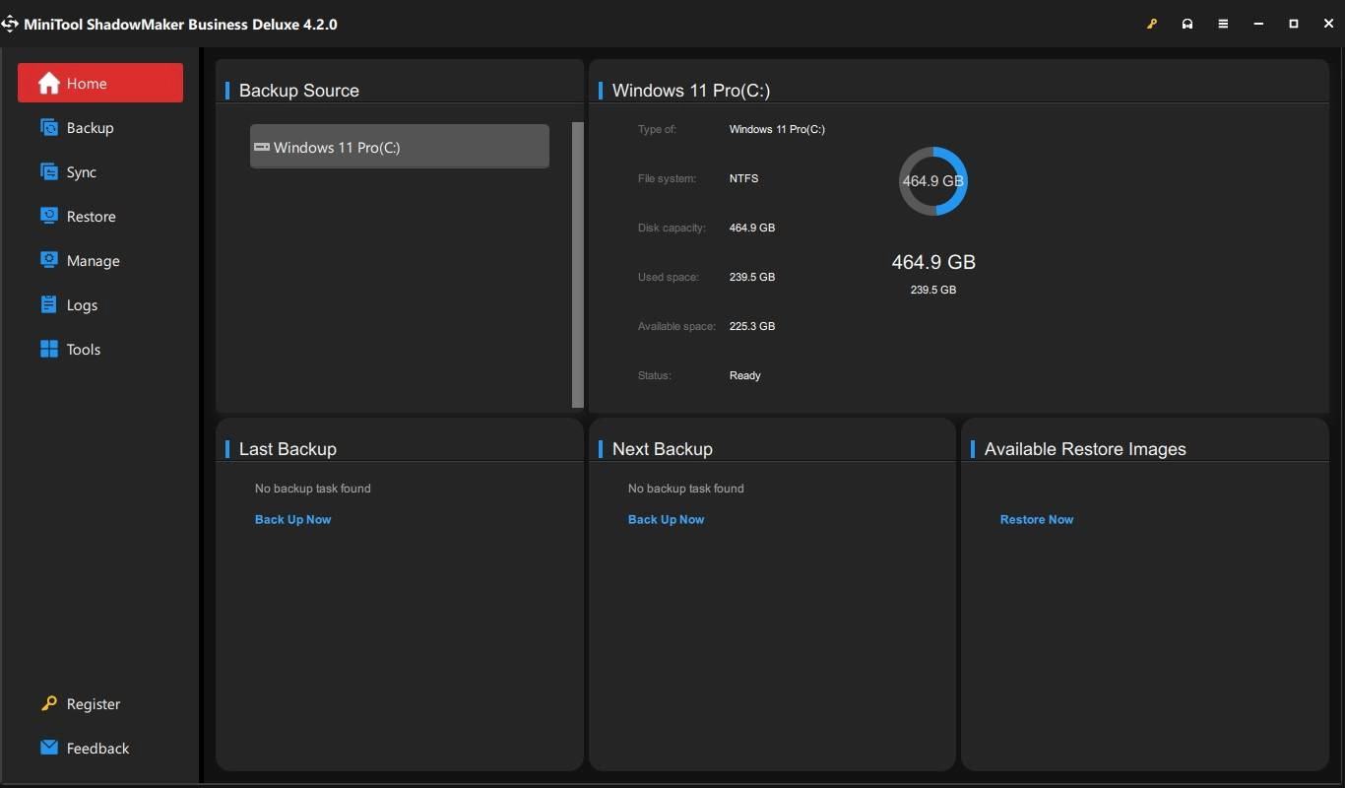Click the Restore Now link
This screenshot has height=788, width=1345.
(1037, 519)
